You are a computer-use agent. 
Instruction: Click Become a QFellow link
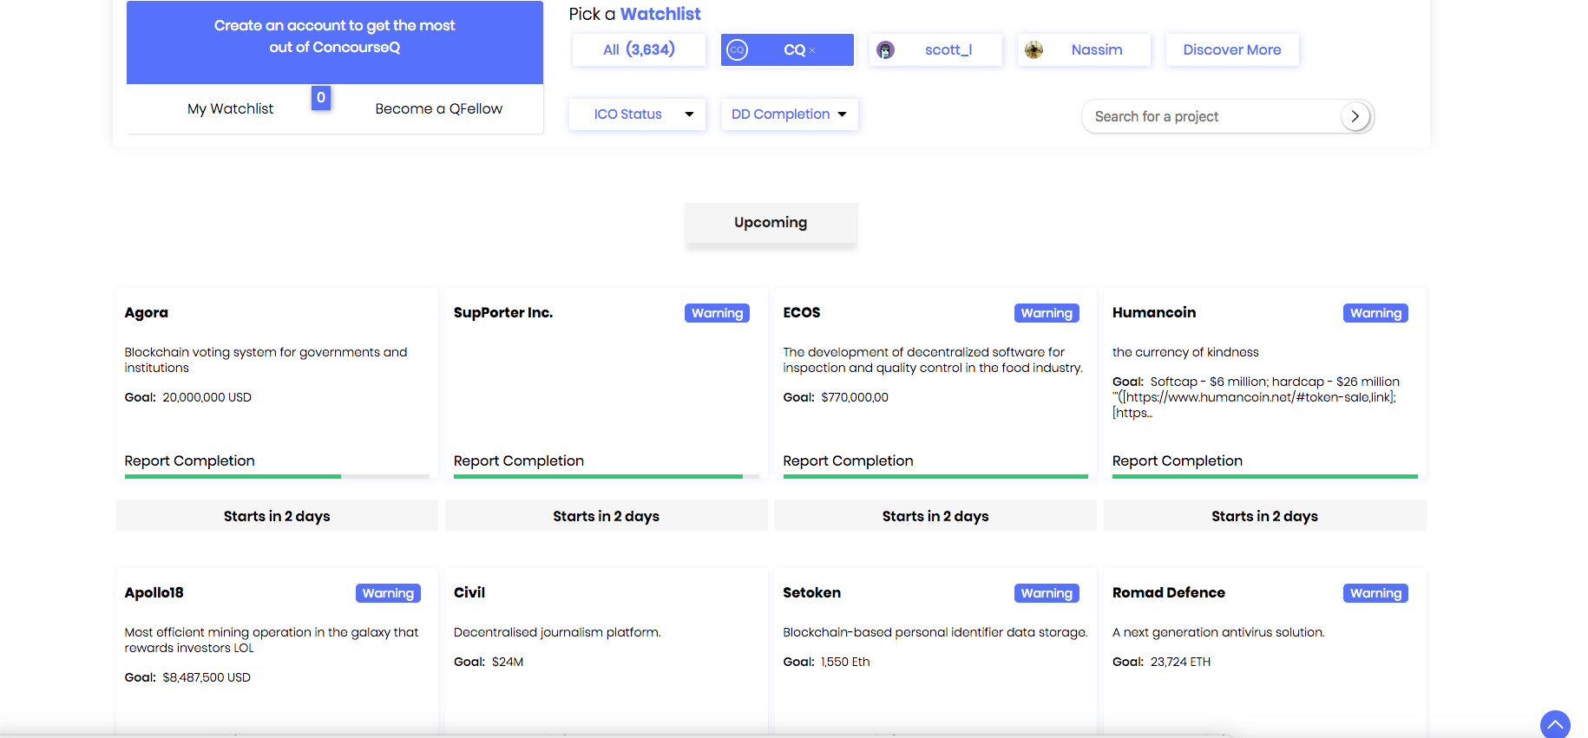438,109
